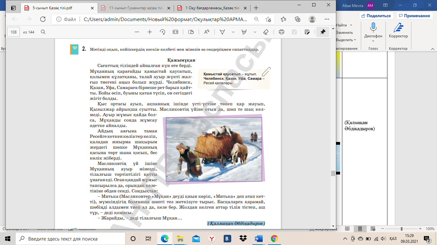Open Mail app from taskbar

pos(196,239)
